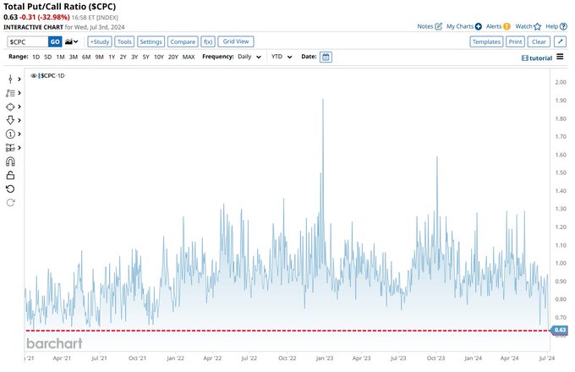Viewport: 575px width, 372px height.
Task: Set range to 5D
Action: pyautogui.click(x=47, y=57)
